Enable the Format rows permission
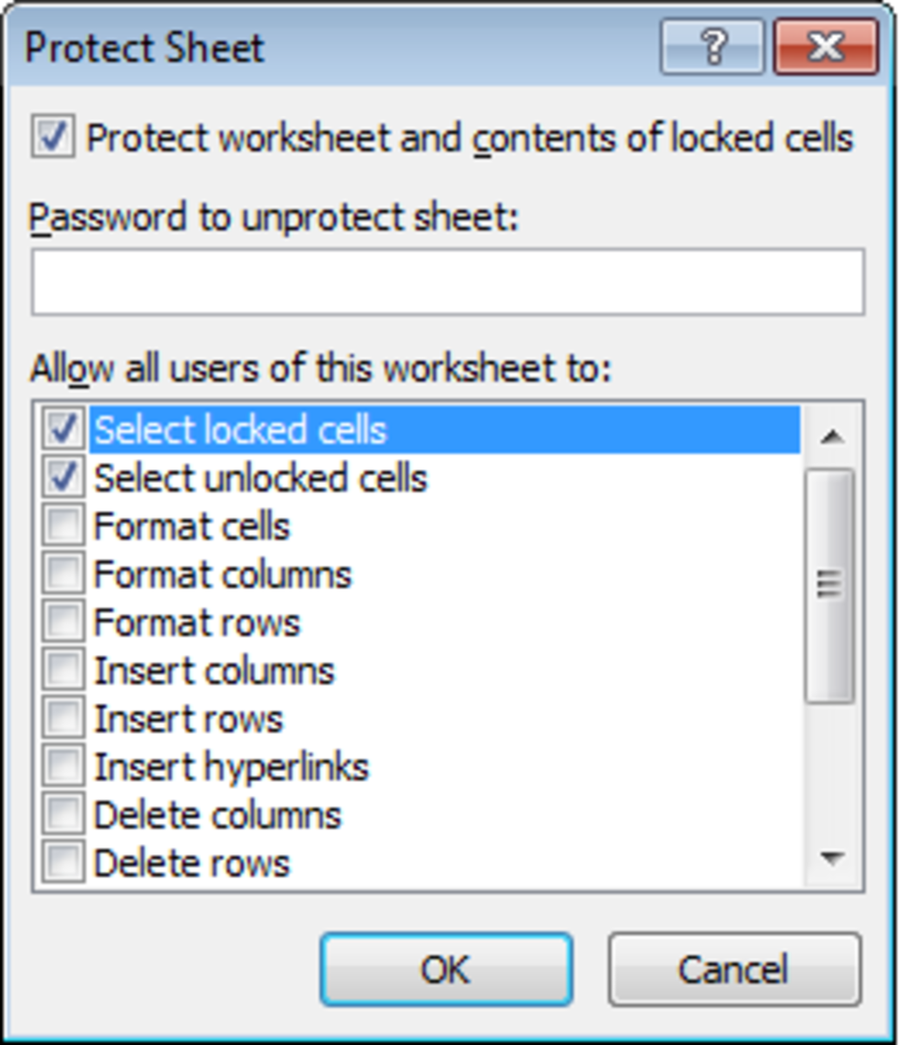This screenshot has height=1045, width=900. tap(62, 622)
